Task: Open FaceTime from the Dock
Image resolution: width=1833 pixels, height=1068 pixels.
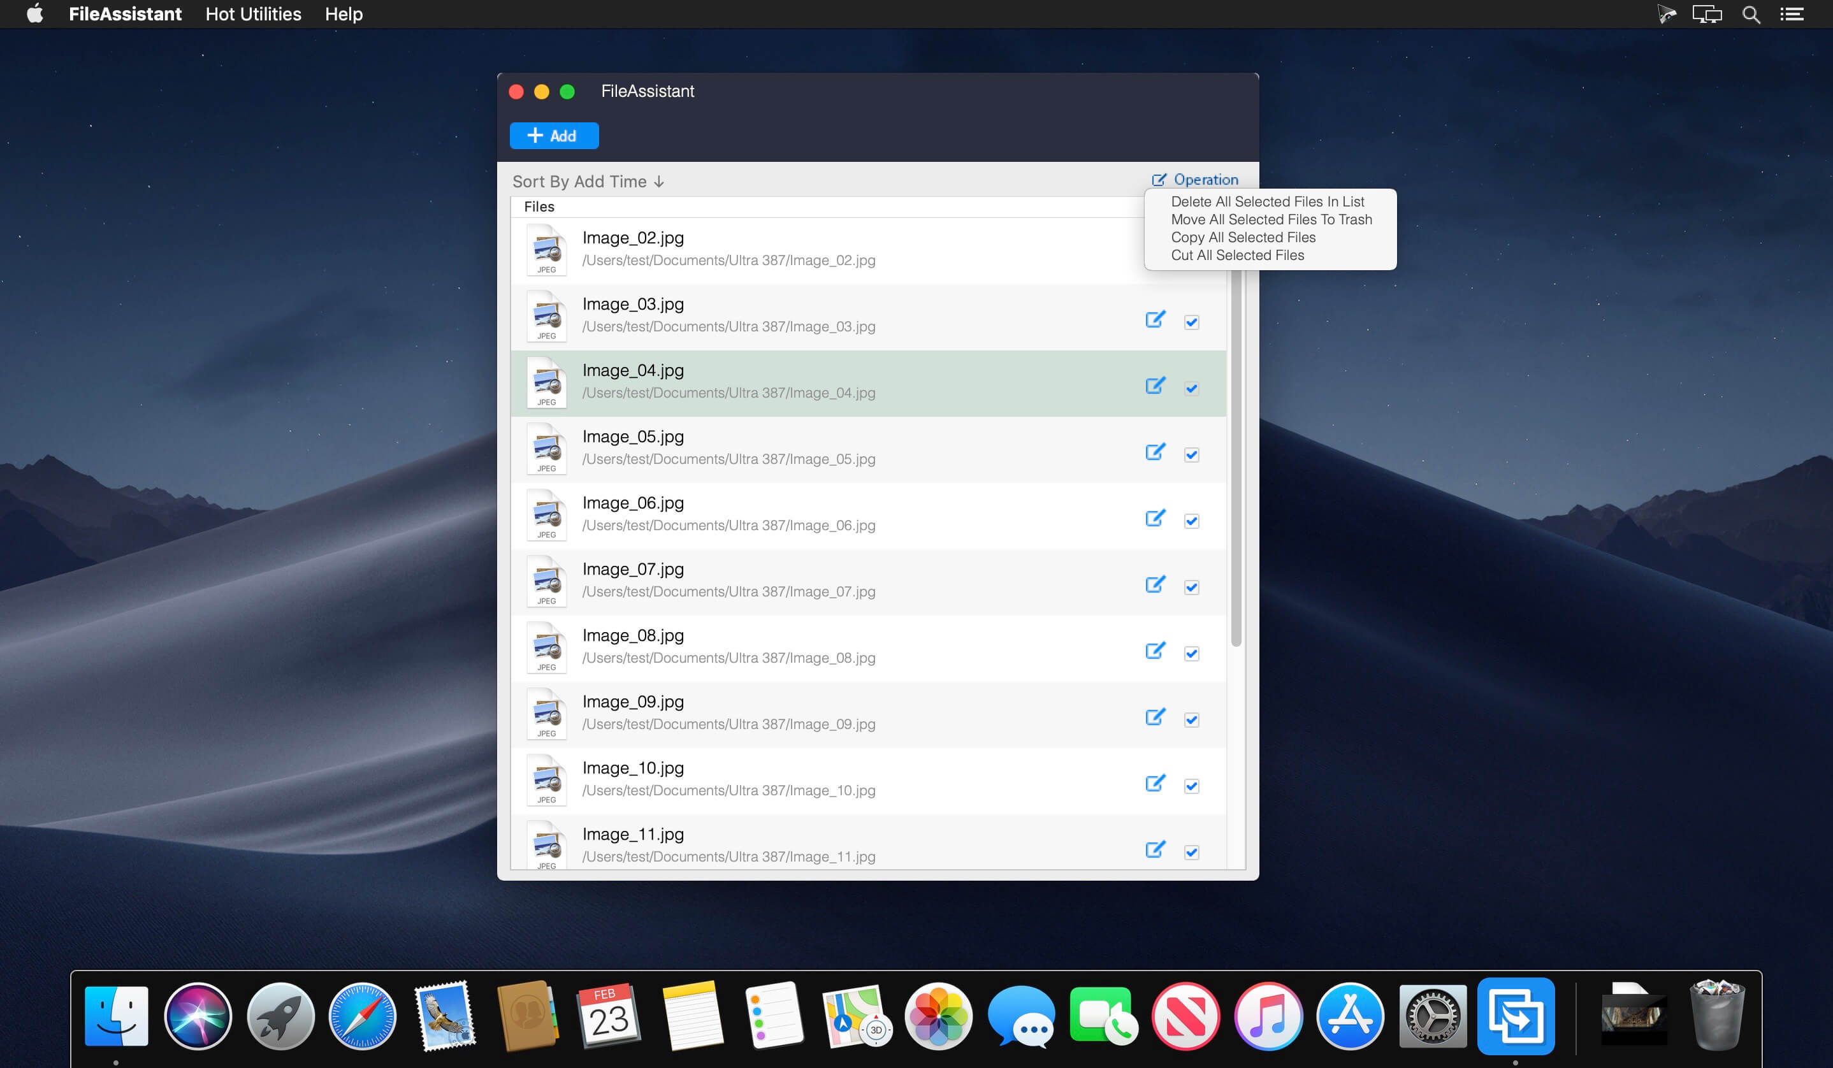Action: point(1103,1016)
